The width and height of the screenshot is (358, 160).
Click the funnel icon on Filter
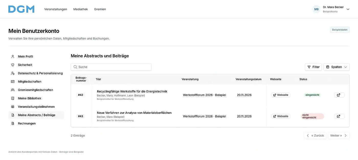click(309, 67)
